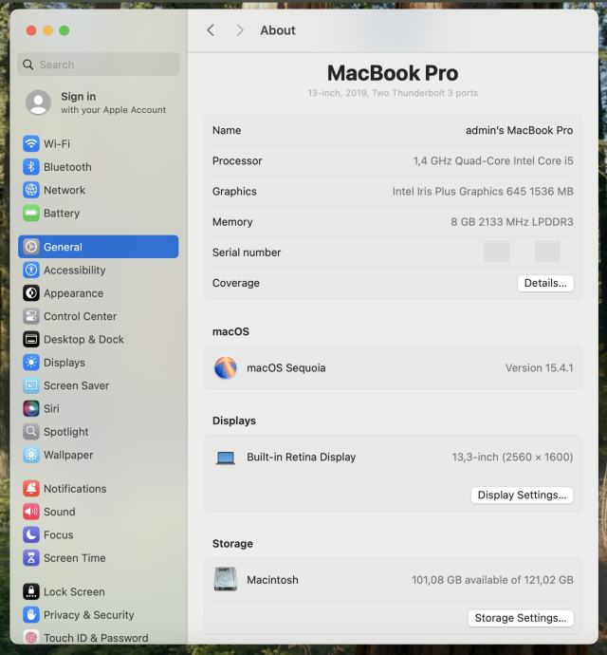Click the Macintosh hard drive icon
The image size is (607, 655).
226,579
